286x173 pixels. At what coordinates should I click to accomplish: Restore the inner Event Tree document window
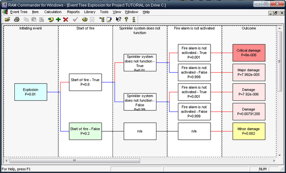[276, 13]
